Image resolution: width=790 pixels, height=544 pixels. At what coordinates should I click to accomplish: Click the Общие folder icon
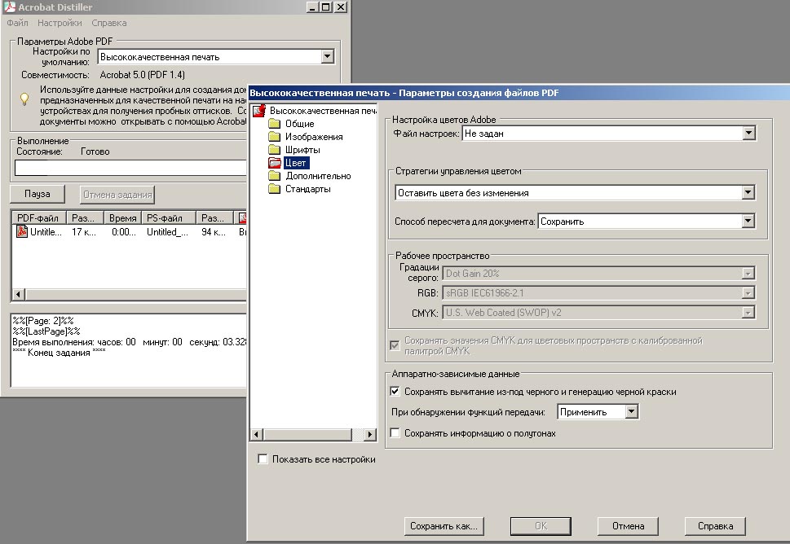tap(274, 124)
